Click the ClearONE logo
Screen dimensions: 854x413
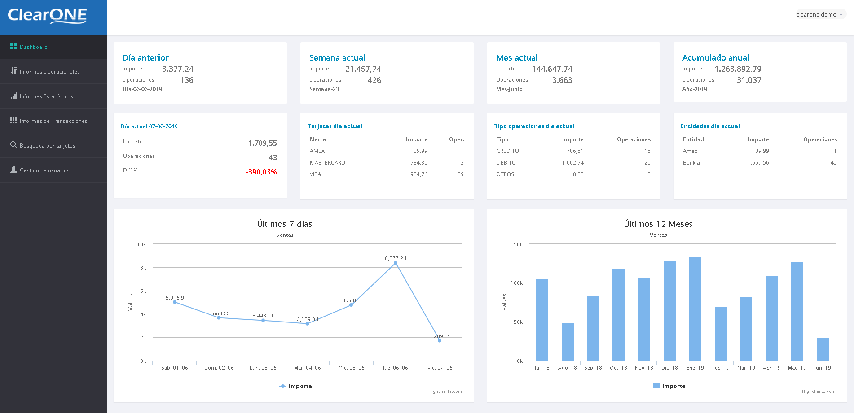tap(47, 16)
